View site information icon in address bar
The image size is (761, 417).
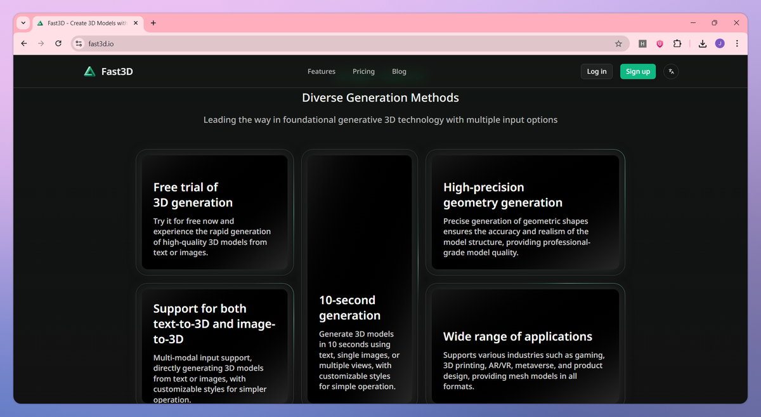(79, 44)
